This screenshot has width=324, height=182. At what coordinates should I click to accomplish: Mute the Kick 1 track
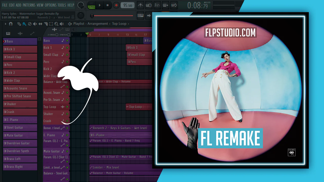tap(67, 48)
